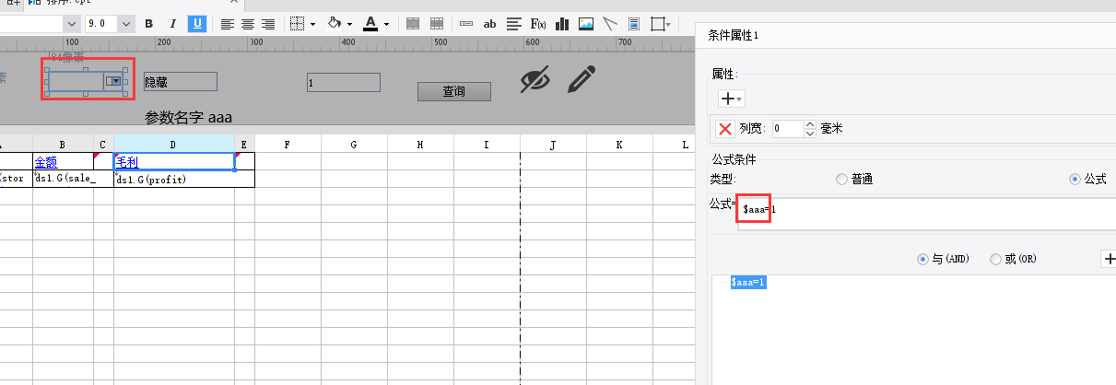Choose the 与(AND) radio option
Viewport: 1116px width, 385px height.
tap(922, 260)
